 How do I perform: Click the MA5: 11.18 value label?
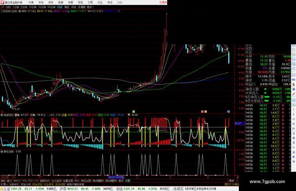(x=29, y=11)
